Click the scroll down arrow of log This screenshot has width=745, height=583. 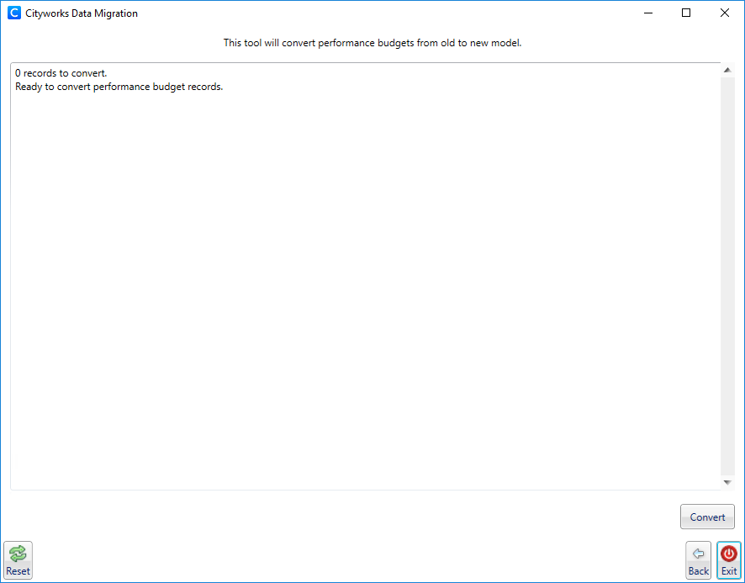tap(727, 482)
